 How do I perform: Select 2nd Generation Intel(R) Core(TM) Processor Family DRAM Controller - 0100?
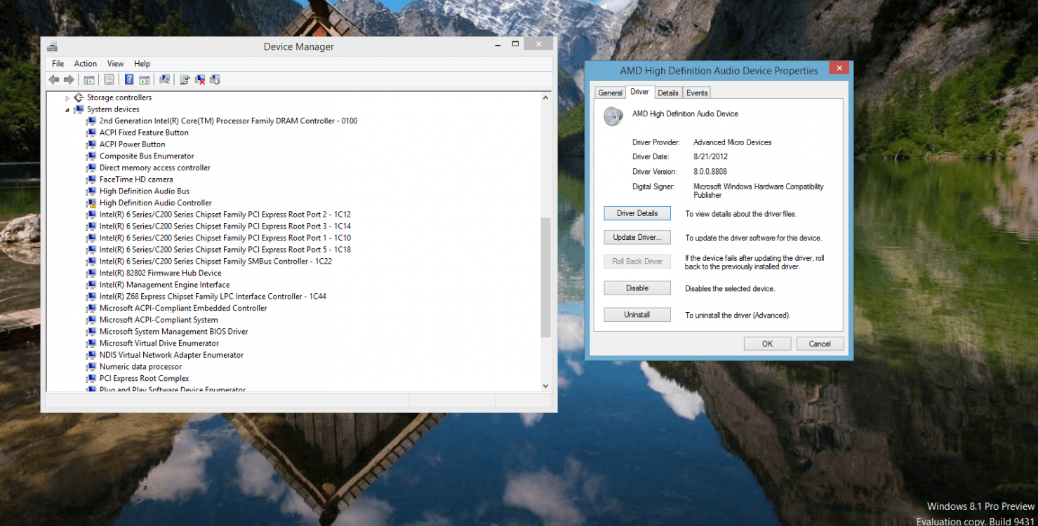click(228, 121)
